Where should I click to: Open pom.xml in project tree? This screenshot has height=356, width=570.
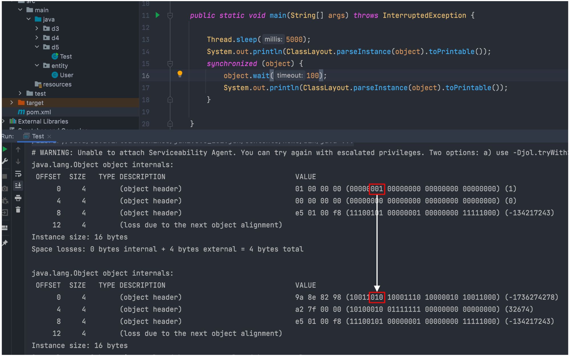38,112
